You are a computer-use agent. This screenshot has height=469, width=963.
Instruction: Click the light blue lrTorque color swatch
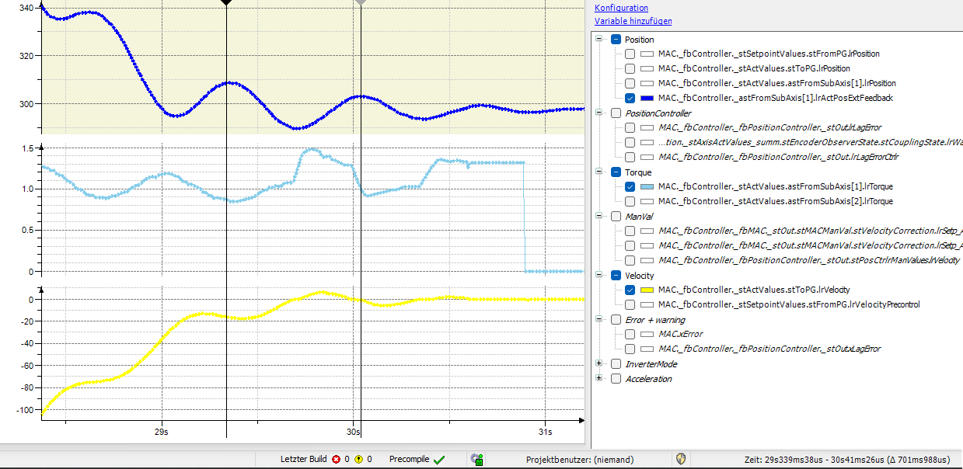pyautogui.click(x=647, y=186)
